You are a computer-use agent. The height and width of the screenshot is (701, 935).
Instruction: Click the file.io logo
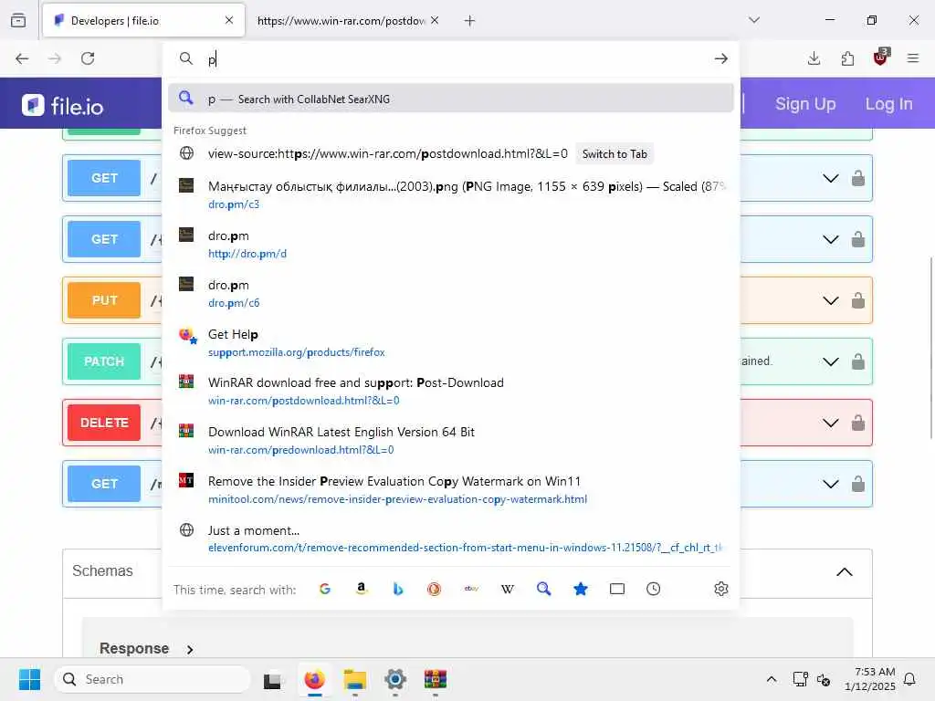(x=63, y=106)
